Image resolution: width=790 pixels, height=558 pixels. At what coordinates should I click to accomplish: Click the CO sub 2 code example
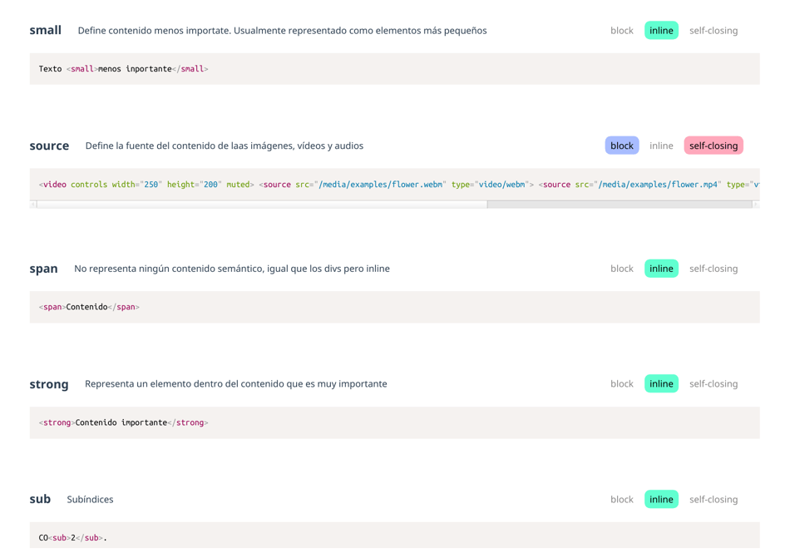click(x=72, y=537)
